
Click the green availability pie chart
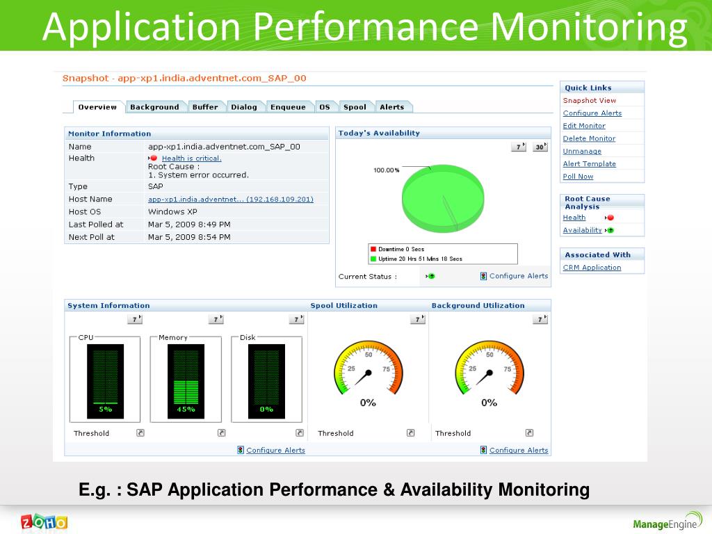(443, 198)
